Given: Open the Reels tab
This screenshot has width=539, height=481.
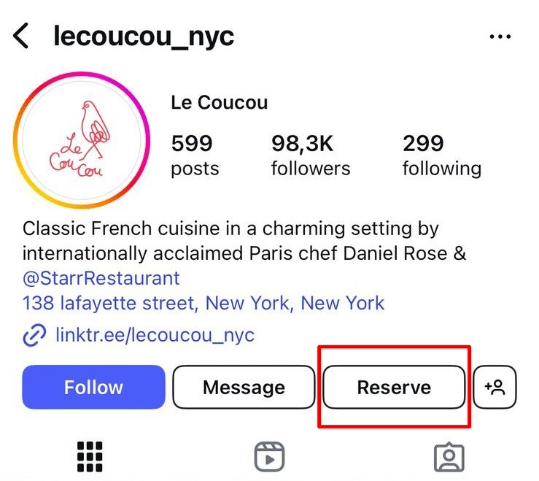Looking at the screenshot, I should 270,457.
